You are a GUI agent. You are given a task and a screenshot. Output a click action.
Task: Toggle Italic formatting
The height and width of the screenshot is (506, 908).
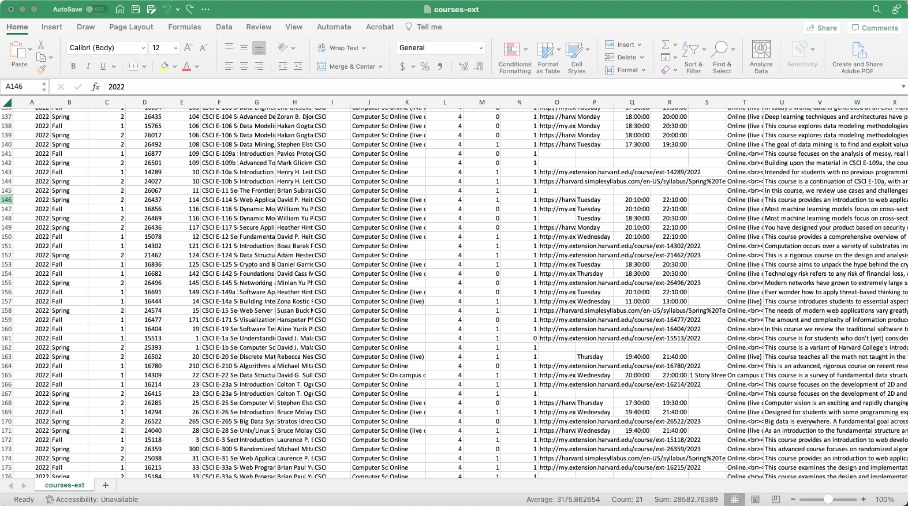pyautogui.click(x=88, y=66)
